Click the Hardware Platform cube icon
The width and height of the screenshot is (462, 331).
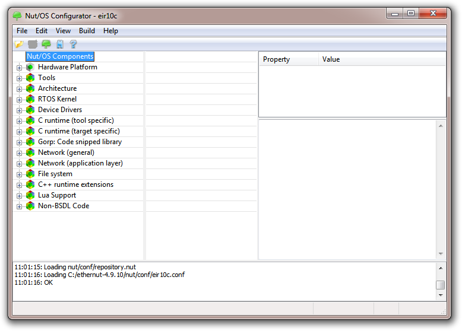click(x=30, y=67)
